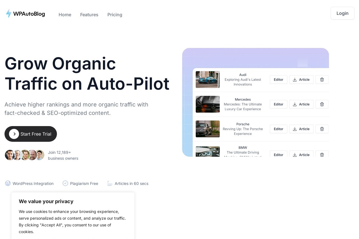This screenshot has width=359, height=239.
Task: Download Article for the Mercedes row
Action: coord(301,104)
